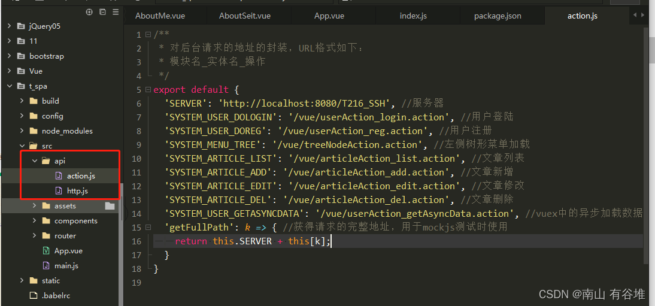Fold the getFullPath function at line 15

point(148,228)
